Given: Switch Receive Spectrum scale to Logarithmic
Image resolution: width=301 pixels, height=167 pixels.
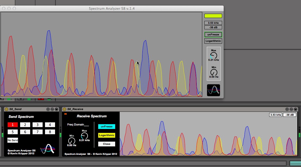Looking at the screenshot, I should pos(106,135).
